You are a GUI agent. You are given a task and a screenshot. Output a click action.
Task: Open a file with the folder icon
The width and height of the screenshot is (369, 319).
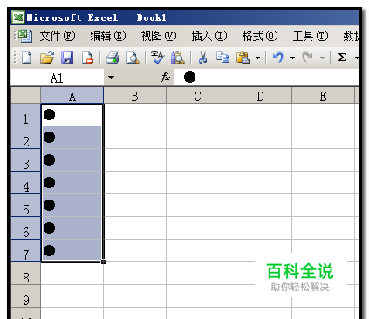point(47,58)
